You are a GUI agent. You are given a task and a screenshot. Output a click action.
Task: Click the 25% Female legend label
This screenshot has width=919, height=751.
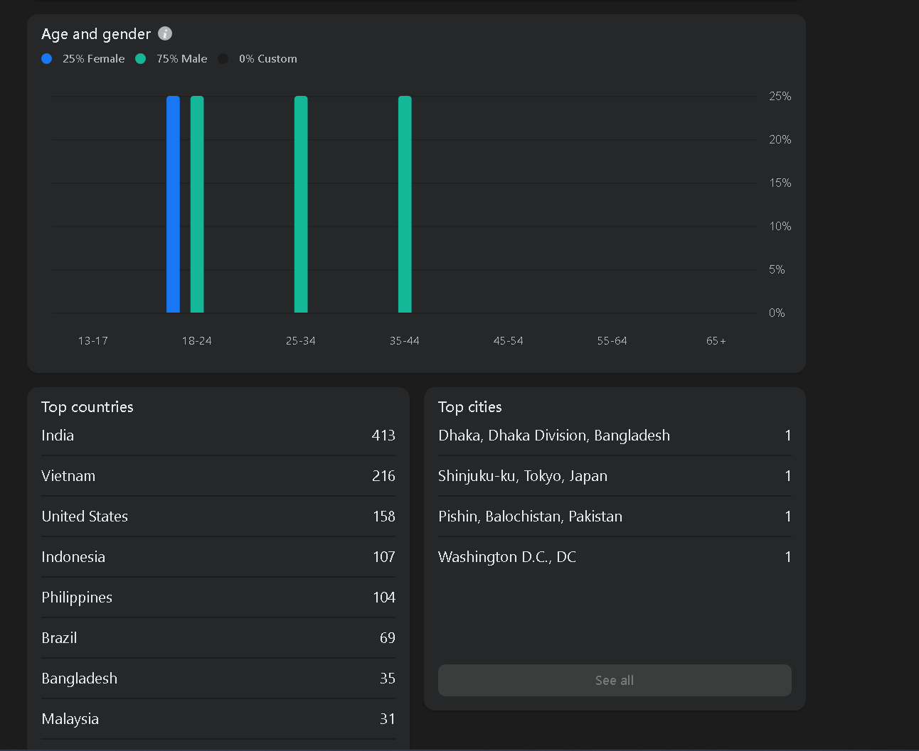coord(93,59)
